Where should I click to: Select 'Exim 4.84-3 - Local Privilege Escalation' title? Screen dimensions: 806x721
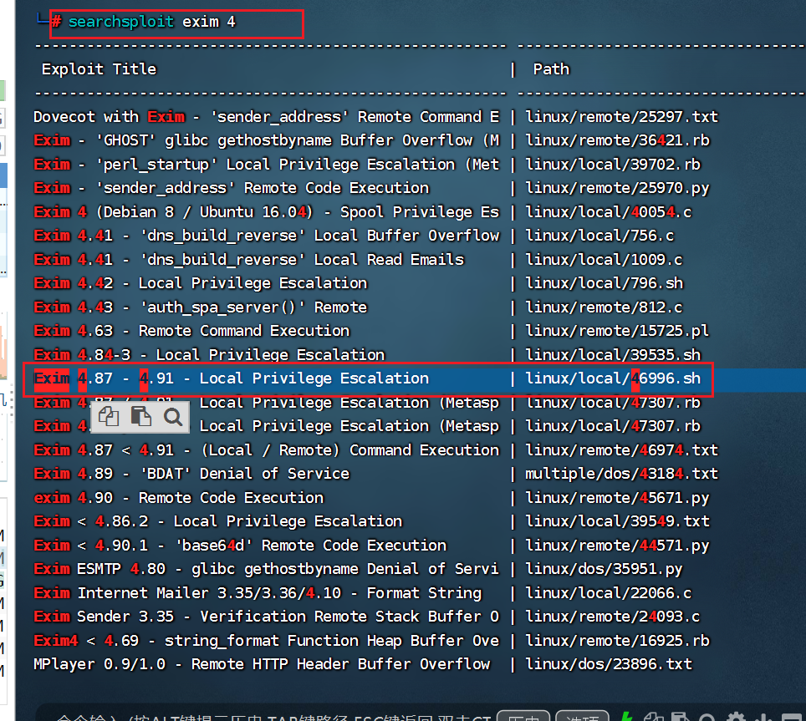(209, 354)
